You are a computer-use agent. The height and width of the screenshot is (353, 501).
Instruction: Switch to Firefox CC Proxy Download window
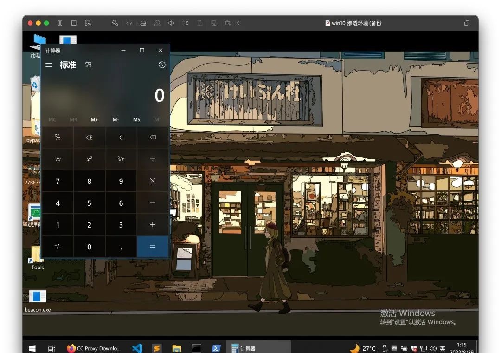(94, 348)
